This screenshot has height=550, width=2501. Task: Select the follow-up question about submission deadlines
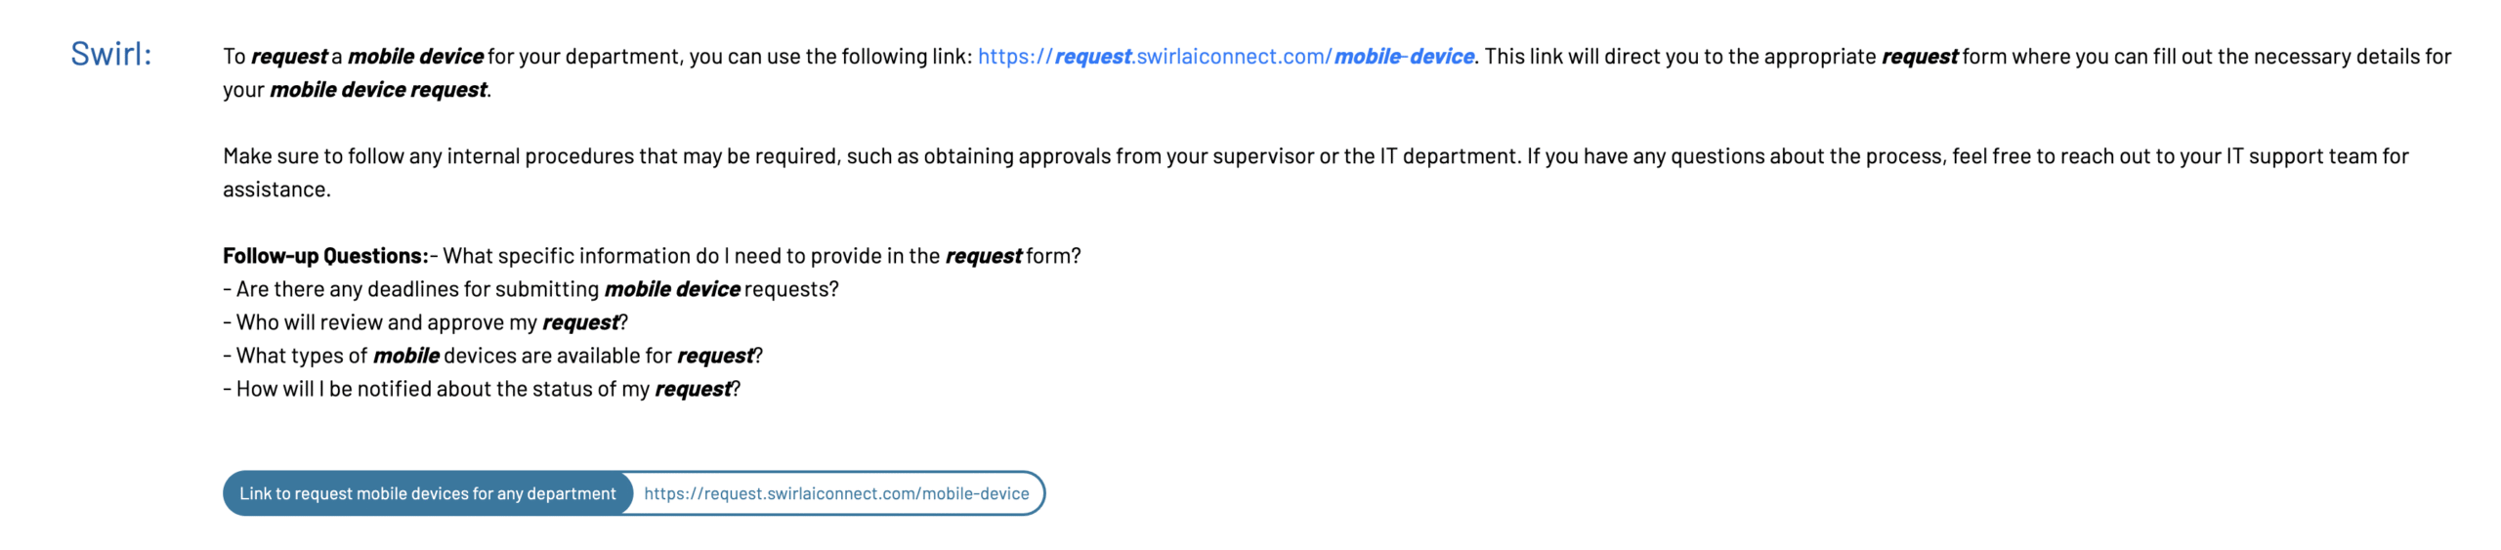tap(530, 289)
